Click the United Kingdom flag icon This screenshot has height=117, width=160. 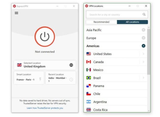(19, 65)
